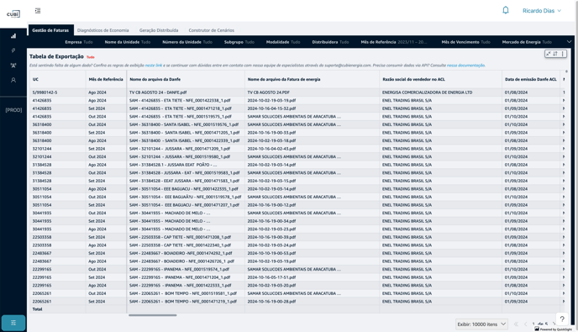Open the help question mark button
The image size is (578, 332).
562,319
